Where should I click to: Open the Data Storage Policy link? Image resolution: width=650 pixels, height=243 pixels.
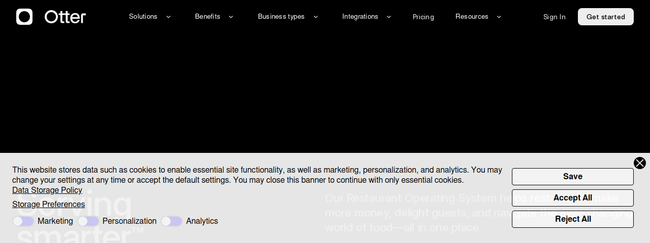click(47, 190)
